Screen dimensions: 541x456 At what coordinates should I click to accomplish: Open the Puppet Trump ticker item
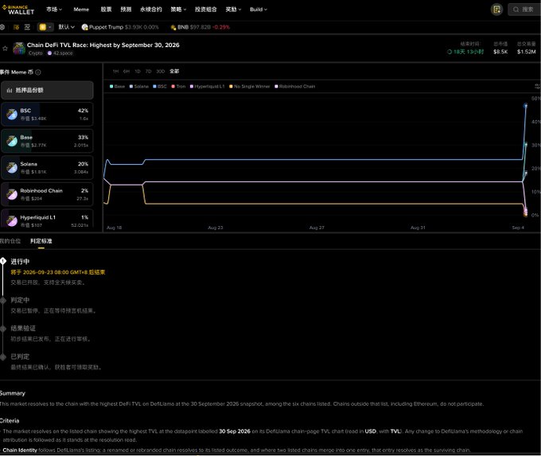pos(120,27)
